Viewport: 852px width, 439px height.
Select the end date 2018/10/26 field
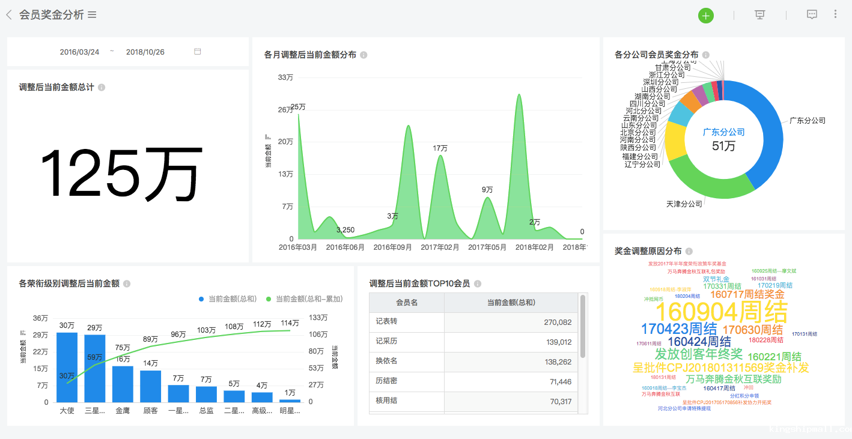point(145,52)
